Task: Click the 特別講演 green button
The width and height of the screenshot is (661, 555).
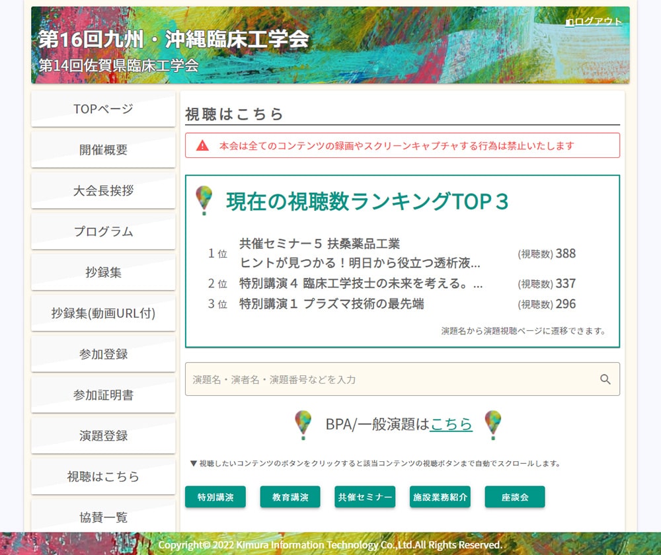Action: (x=215, y=497)
